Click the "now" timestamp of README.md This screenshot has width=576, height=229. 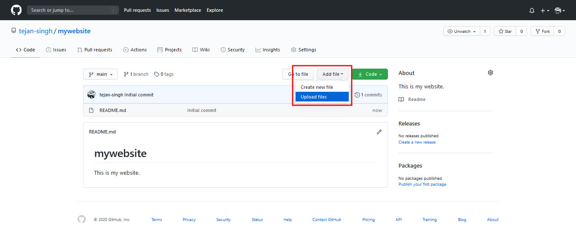[377, 110]
